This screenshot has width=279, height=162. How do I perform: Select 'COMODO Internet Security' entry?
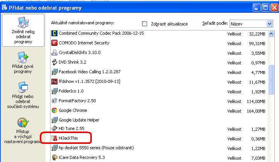tap(84, 43)
